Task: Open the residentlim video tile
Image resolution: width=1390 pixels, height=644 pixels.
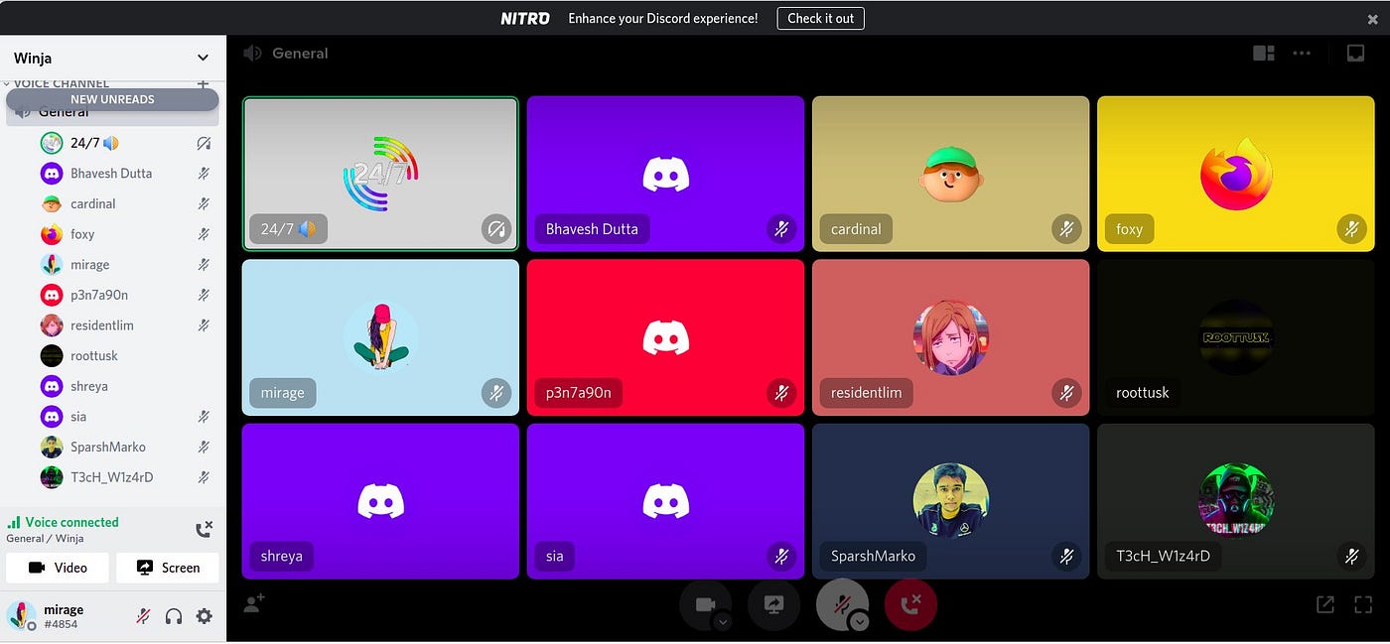Action: click(950, 337)
